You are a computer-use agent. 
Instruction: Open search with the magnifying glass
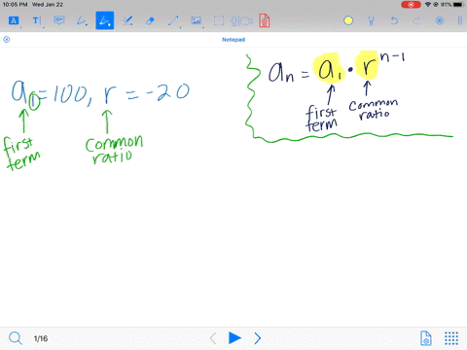click(16, 338)
